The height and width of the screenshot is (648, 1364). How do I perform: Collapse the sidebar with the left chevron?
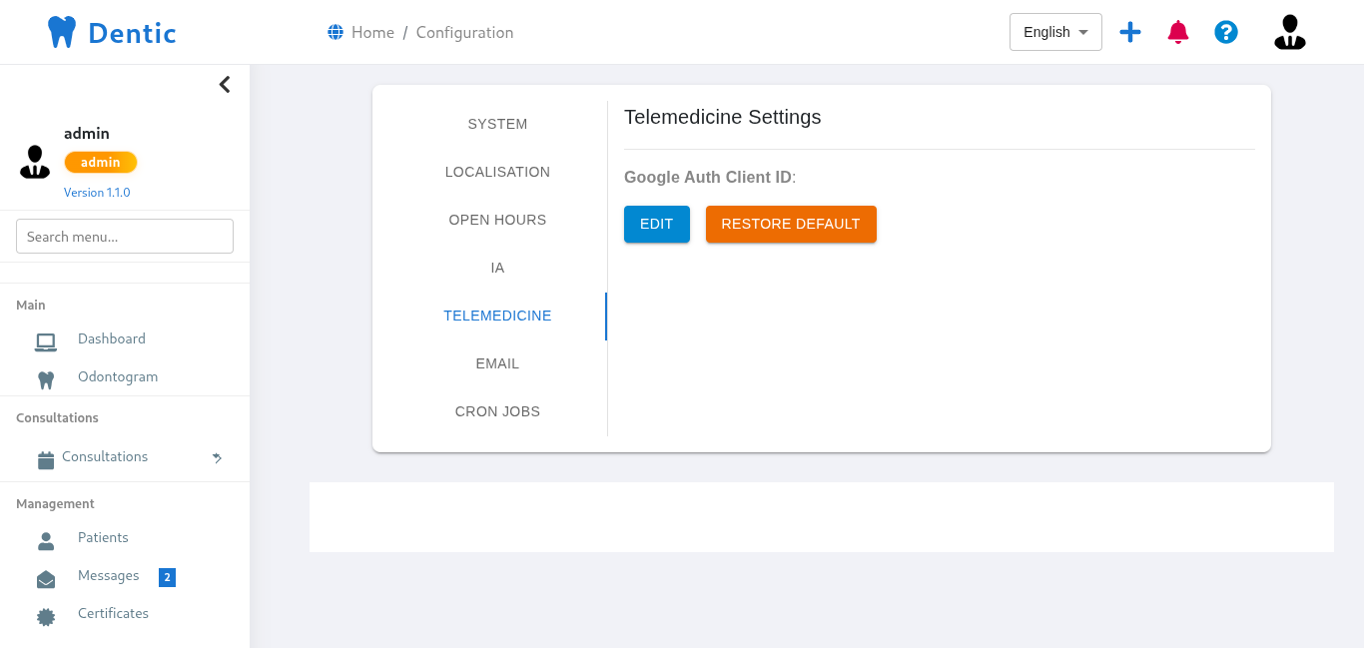point(225,85)
